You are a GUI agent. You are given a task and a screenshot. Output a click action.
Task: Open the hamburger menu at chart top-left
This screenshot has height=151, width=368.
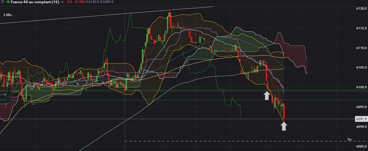coord(3,2)
